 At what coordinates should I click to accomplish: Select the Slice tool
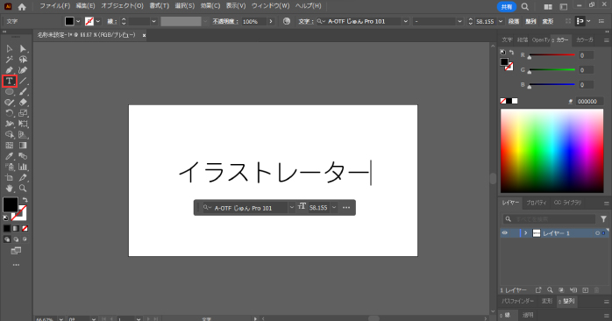pyautogui.click(x=23, y=178)
